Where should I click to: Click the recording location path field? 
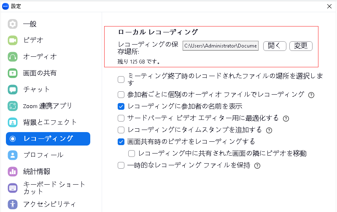pos(220,46)
